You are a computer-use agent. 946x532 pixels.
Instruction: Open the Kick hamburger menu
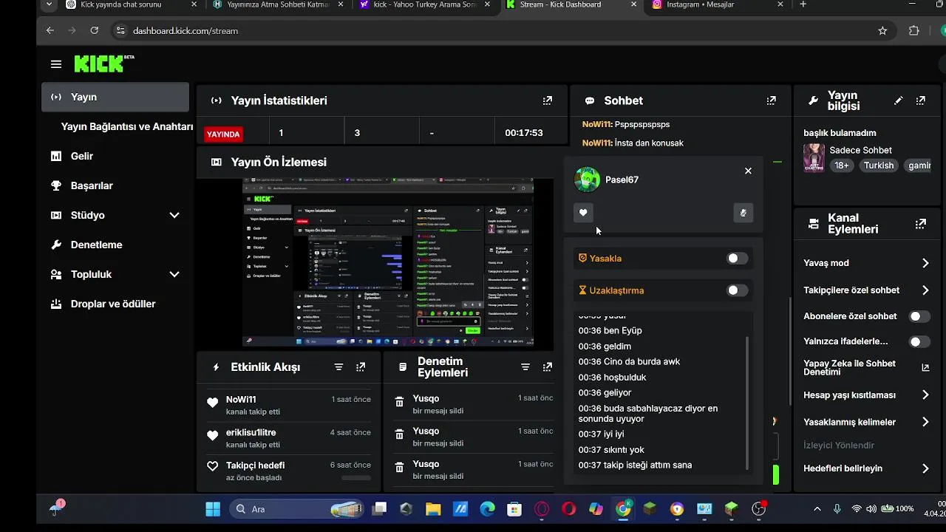56,64
